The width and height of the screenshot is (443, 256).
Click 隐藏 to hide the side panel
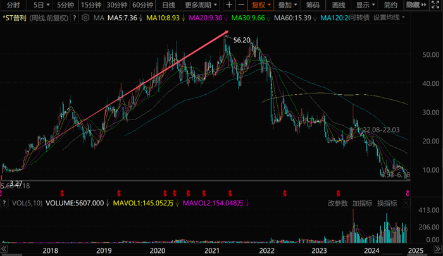click(416, 5)
